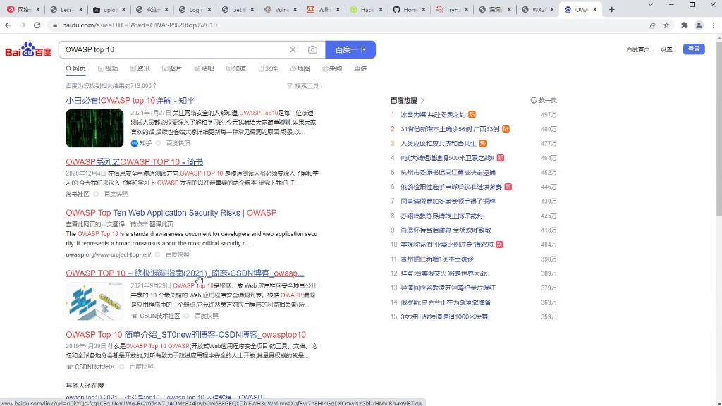Click related search owasp top10 2021
This screenshot has width=722, height=406.
pos(91,398)
